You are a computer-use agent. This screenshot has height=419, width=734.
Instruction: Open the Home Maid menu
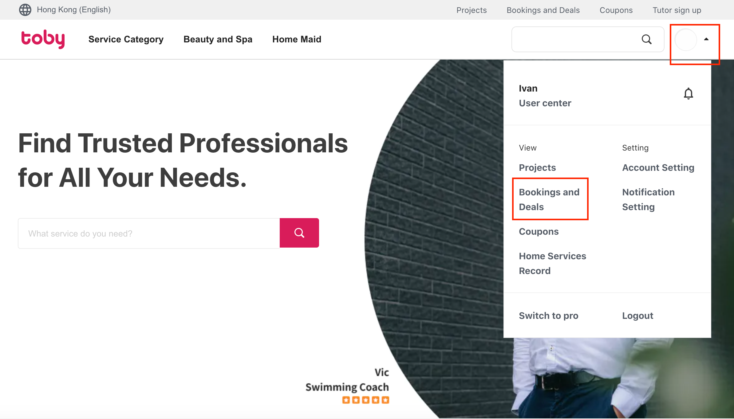(297, 39)
